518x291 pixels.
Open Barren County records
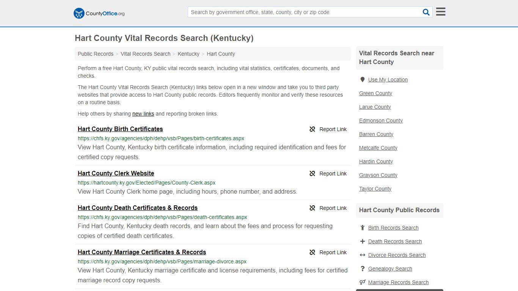tap(376, 134)
